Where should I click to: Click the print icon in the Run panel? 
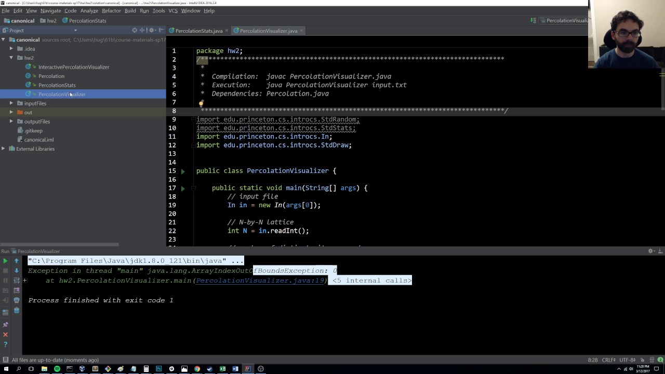coord(16,300)
